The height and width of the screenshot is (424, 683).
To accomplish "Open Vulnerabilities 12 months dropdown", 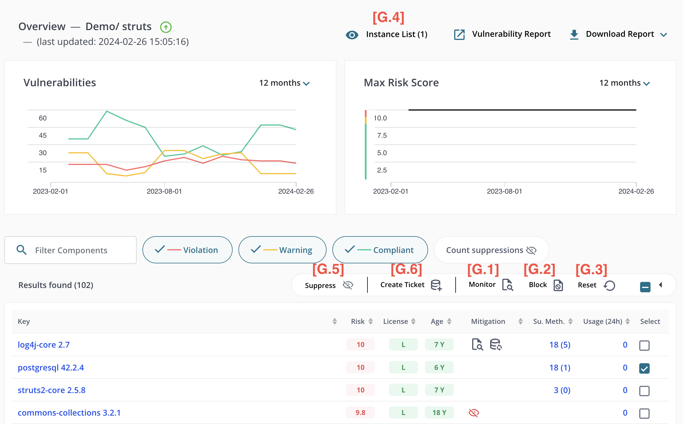I will (x=284, y=83).
